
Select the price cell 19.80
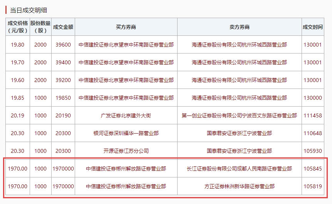pyautogui.click(x=18, y=45)
